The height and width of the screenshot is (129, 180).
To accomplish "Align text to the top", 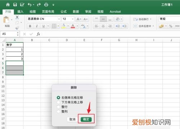I will [x=96, y=19].
